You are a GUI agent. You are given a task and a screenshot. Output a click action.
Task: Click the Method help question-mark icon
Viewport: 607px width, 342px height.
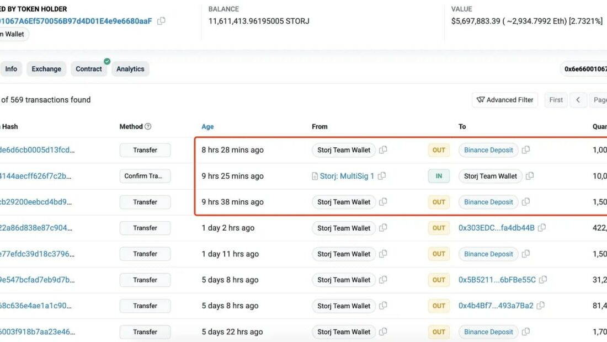pyautogui.click(x=148, y=126)
